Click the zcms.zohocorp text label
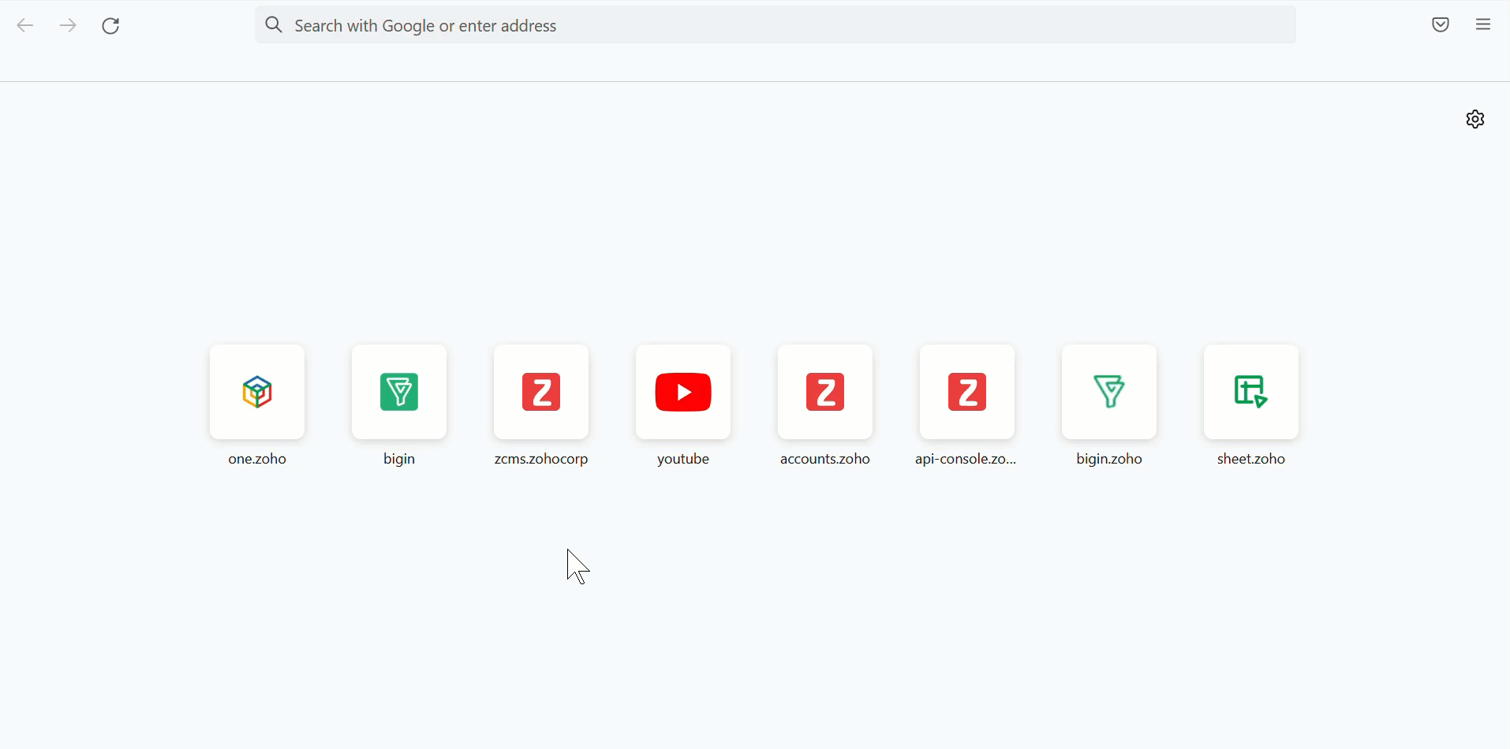The width and height of the screenshot is (1510, 749). pyautogui.click(x=541, y=460)
